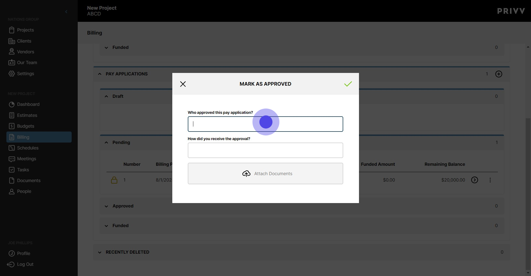Open pay application 1 with arrow circle
Image resolution: width=531 pixels, height=276 pixels.
click(x=475, y=180)
